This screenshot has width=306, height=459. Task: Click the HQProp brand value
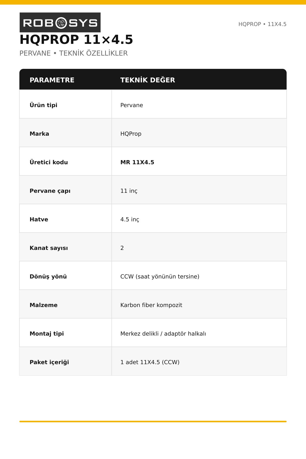(x=131, y=134)
